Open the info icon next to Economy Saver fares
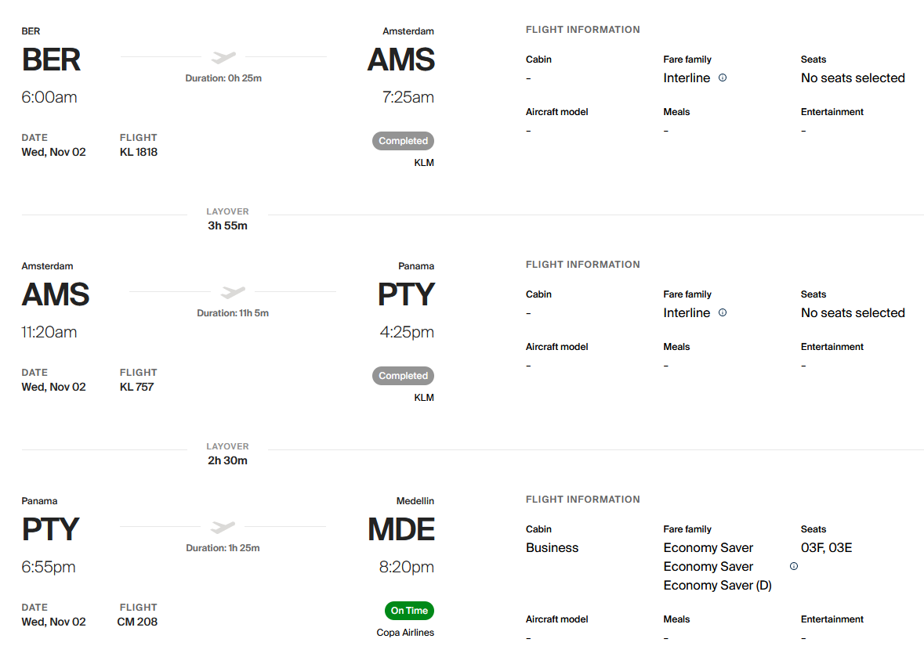This screenshot has height=653, width=924. click(x=794, y=566)
